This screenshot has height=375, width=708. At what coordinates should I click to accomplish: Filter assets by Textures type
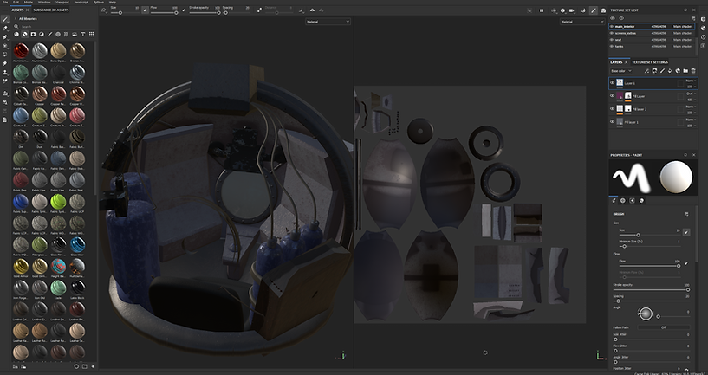coord(67,35)
